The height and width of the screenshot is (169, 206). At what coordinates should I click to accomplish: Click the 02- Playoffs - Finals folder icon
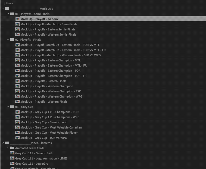click(x=12, y=39)
